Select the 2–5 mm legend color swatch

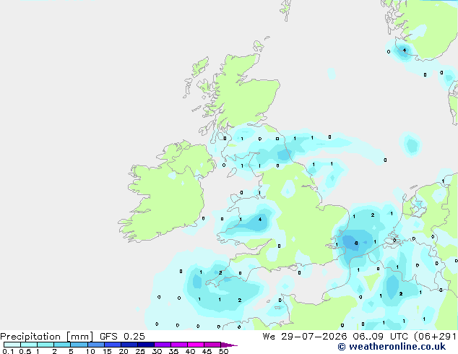(62, 345)
